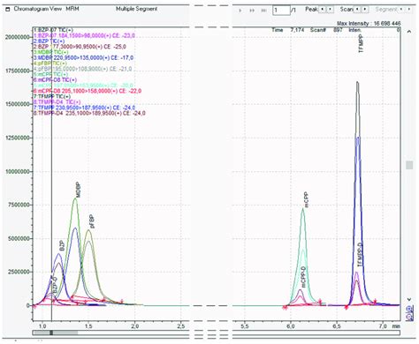Click the TFMPP-D peak label
This screenshot has height=344, width=419.
(360, 255)
